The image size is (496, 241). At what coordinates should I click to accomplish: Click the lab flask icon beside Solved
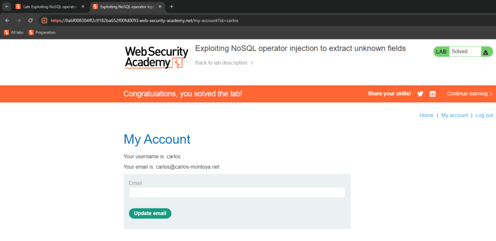tap(485, 51)
